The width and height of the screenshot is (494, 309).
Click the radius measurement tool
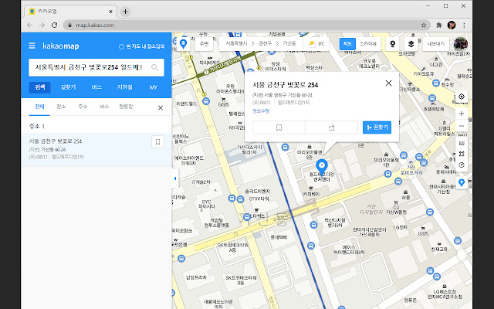click(462, 165)
